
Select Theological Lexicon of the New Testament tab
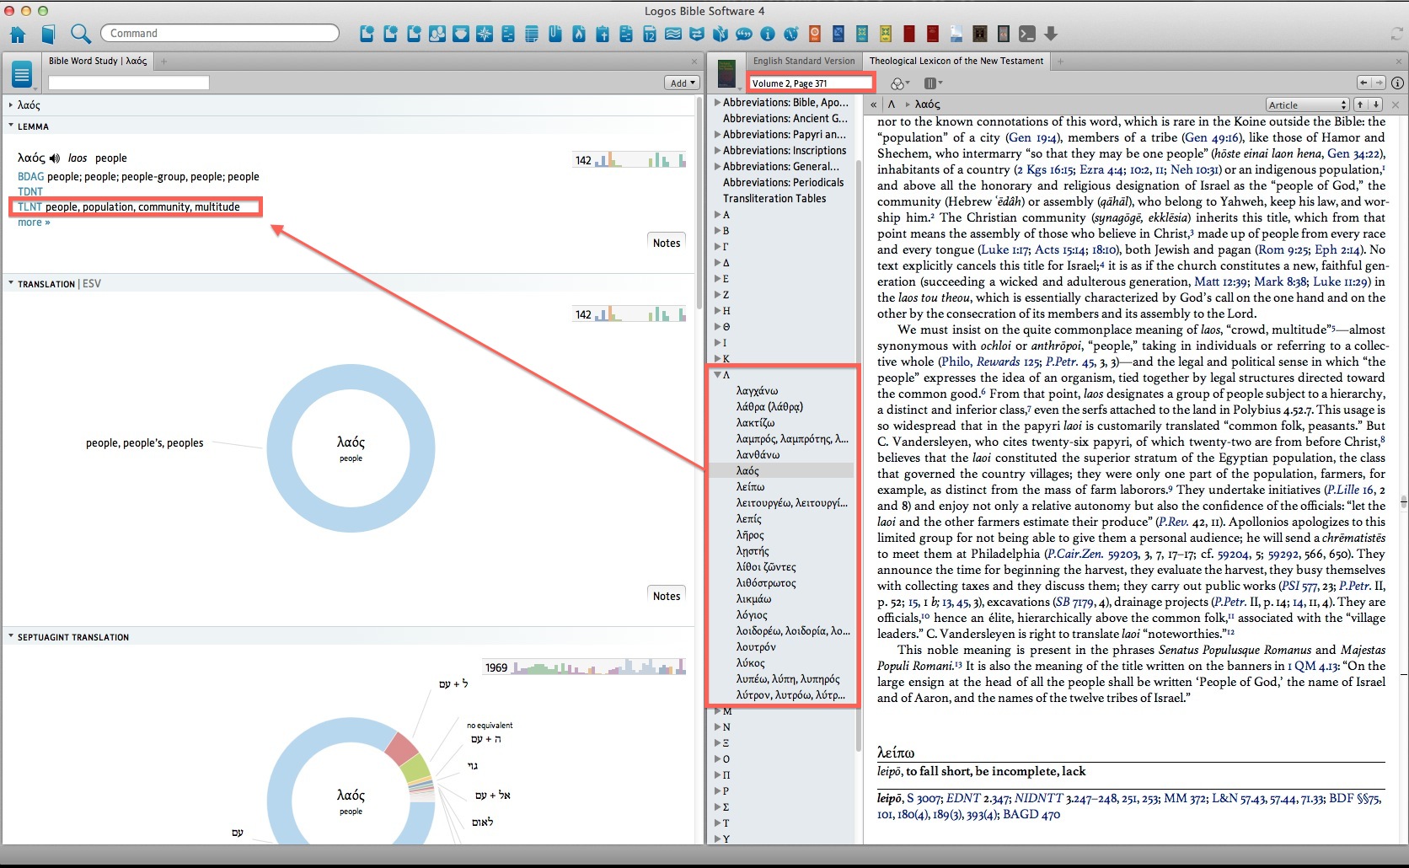[956, 61]
